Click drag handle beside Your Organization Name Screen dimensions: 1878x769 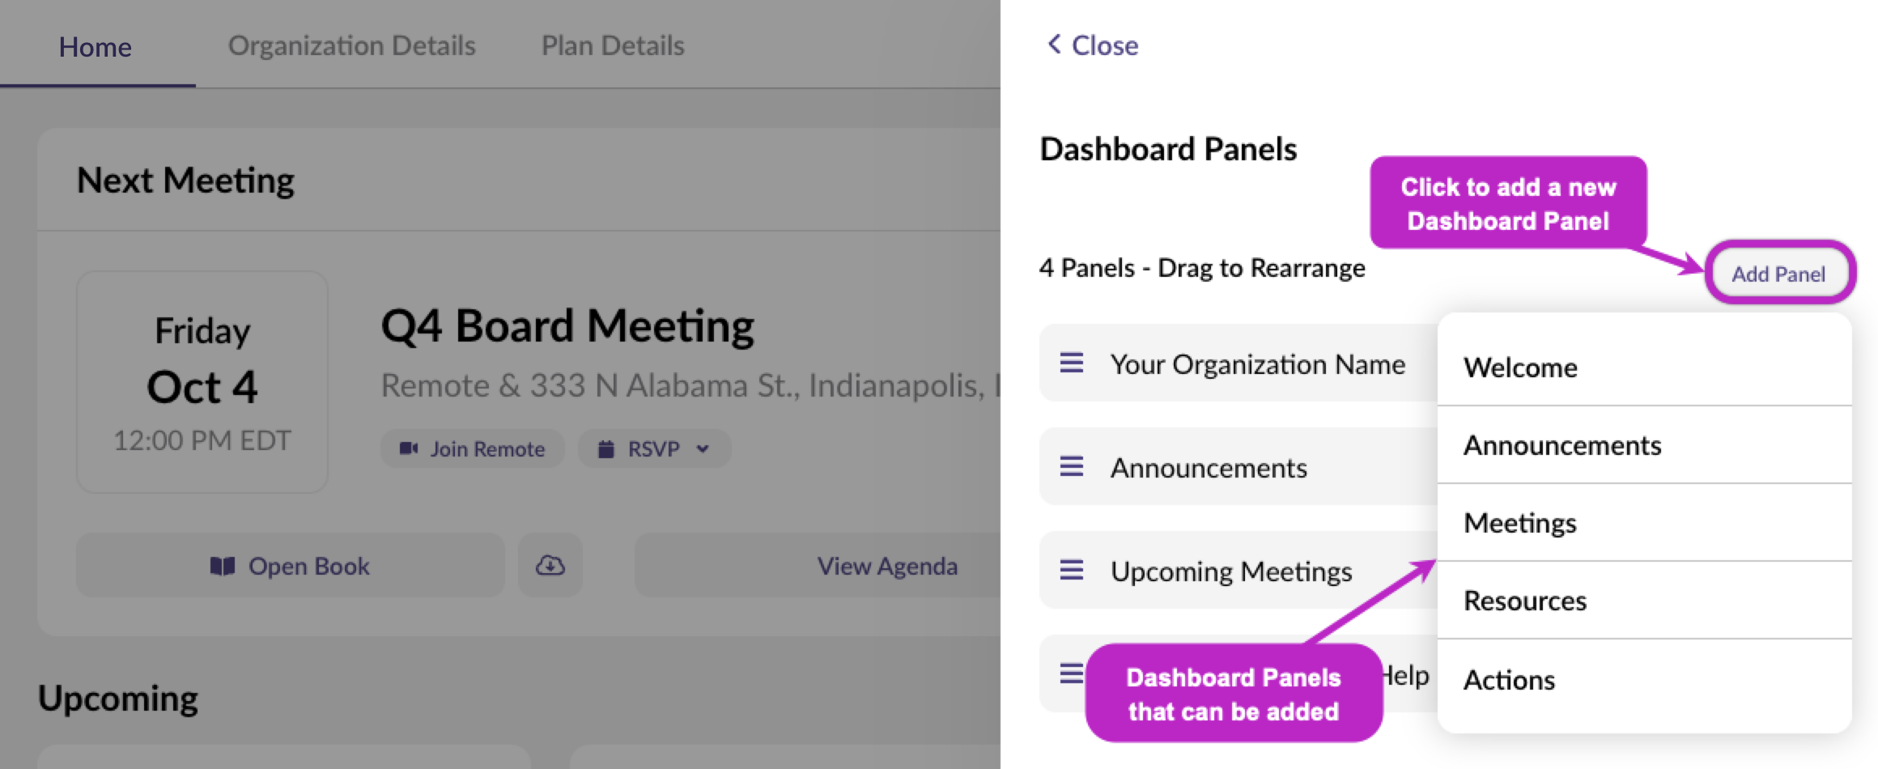[x=1072, y=363]
